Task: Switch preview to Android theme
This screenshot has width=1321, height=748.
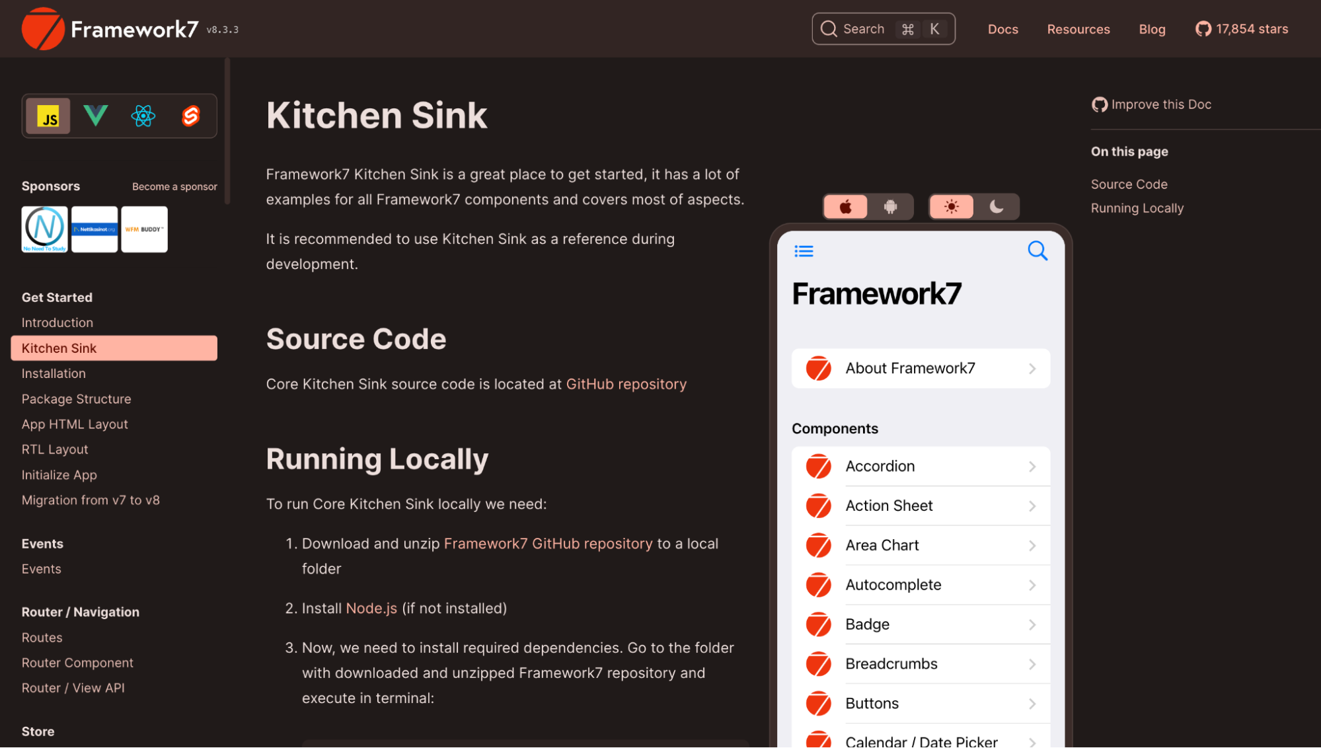Action: click(x=891, y=207)
